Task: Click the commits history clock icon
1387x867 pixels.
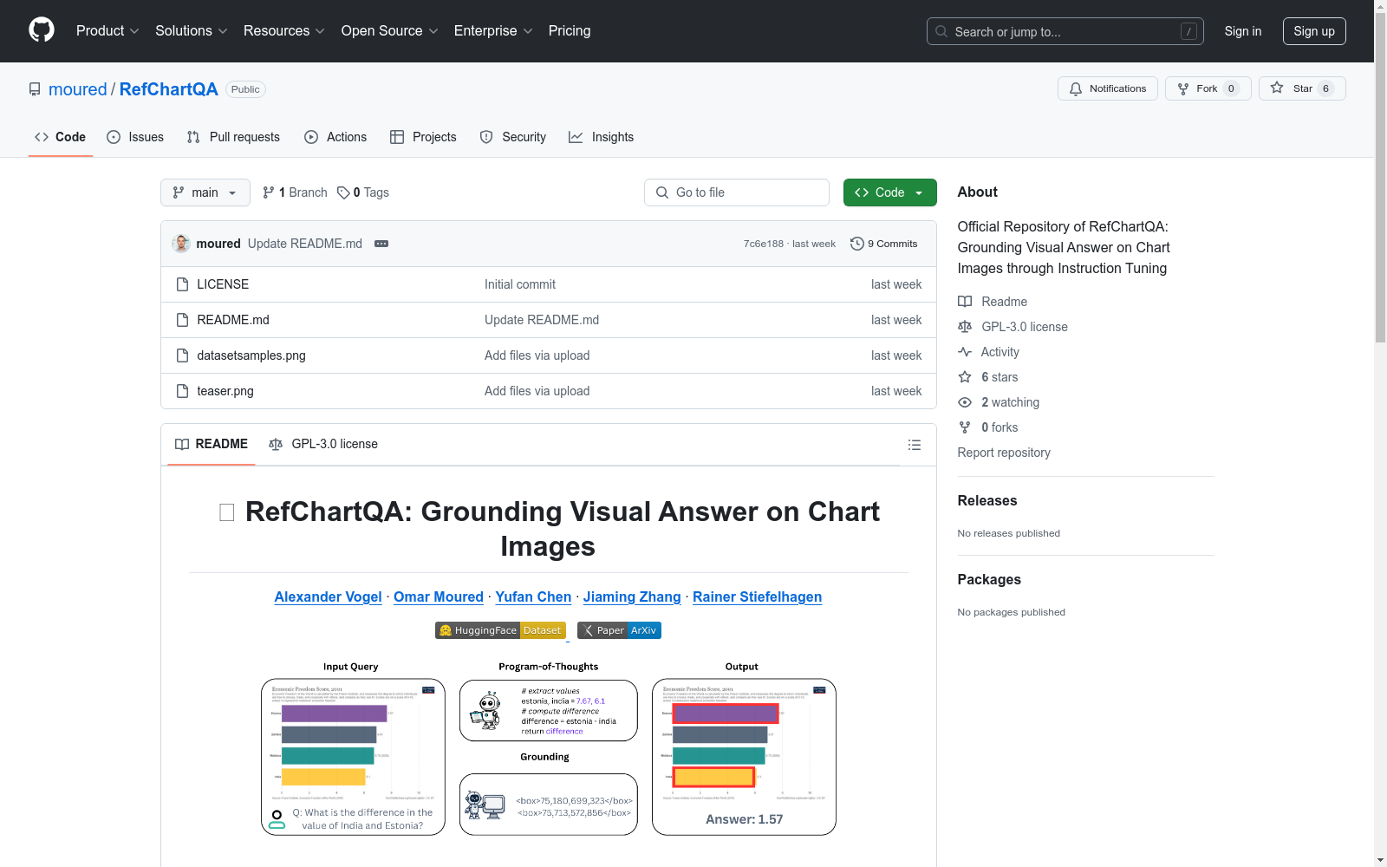Action: coord(857,244)
